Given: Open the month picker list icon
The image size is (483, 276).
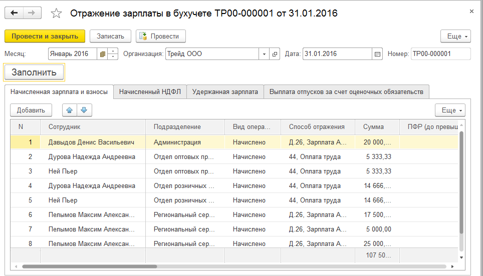Looking at the screenshot, I should [103, 54].
